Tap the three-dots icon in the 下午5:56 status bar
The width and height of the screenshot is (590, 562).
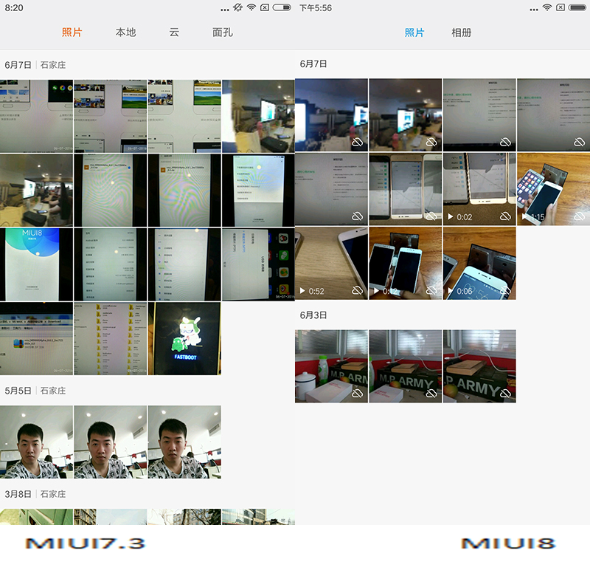pos(534,10)
